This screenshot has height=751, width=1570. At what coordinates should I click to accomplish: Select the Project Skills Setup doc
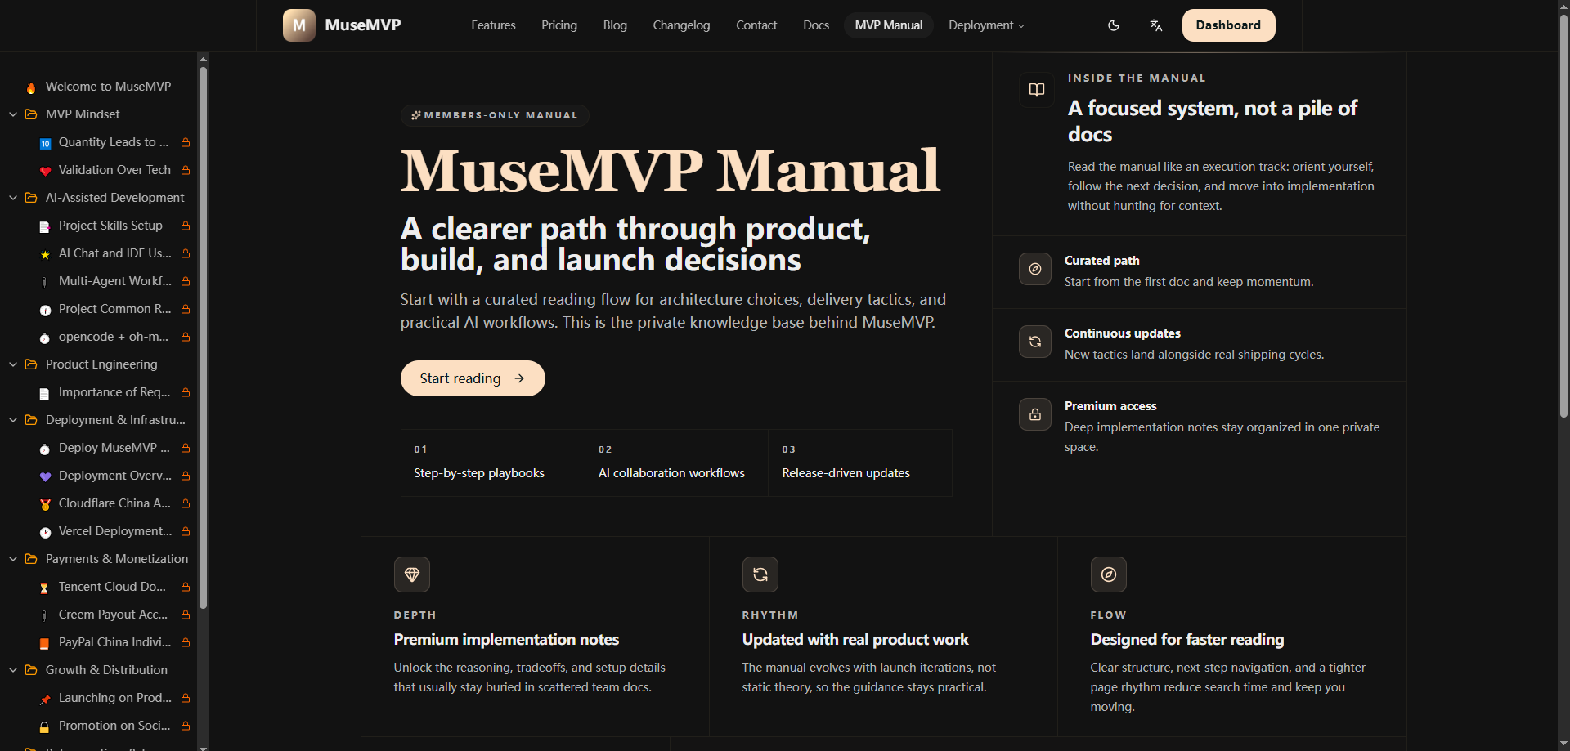click(110, 226)
